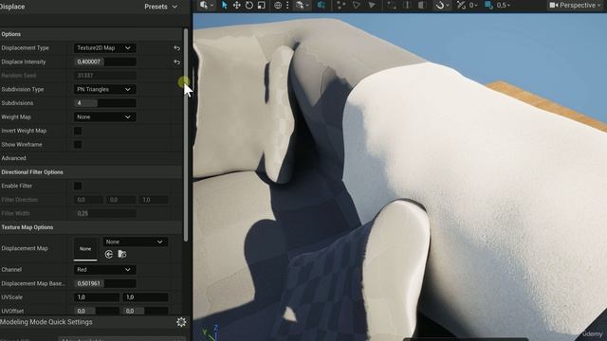Click the Displacement Type label
Viewport: 607px width, 341px height.
tap(25, 48)
